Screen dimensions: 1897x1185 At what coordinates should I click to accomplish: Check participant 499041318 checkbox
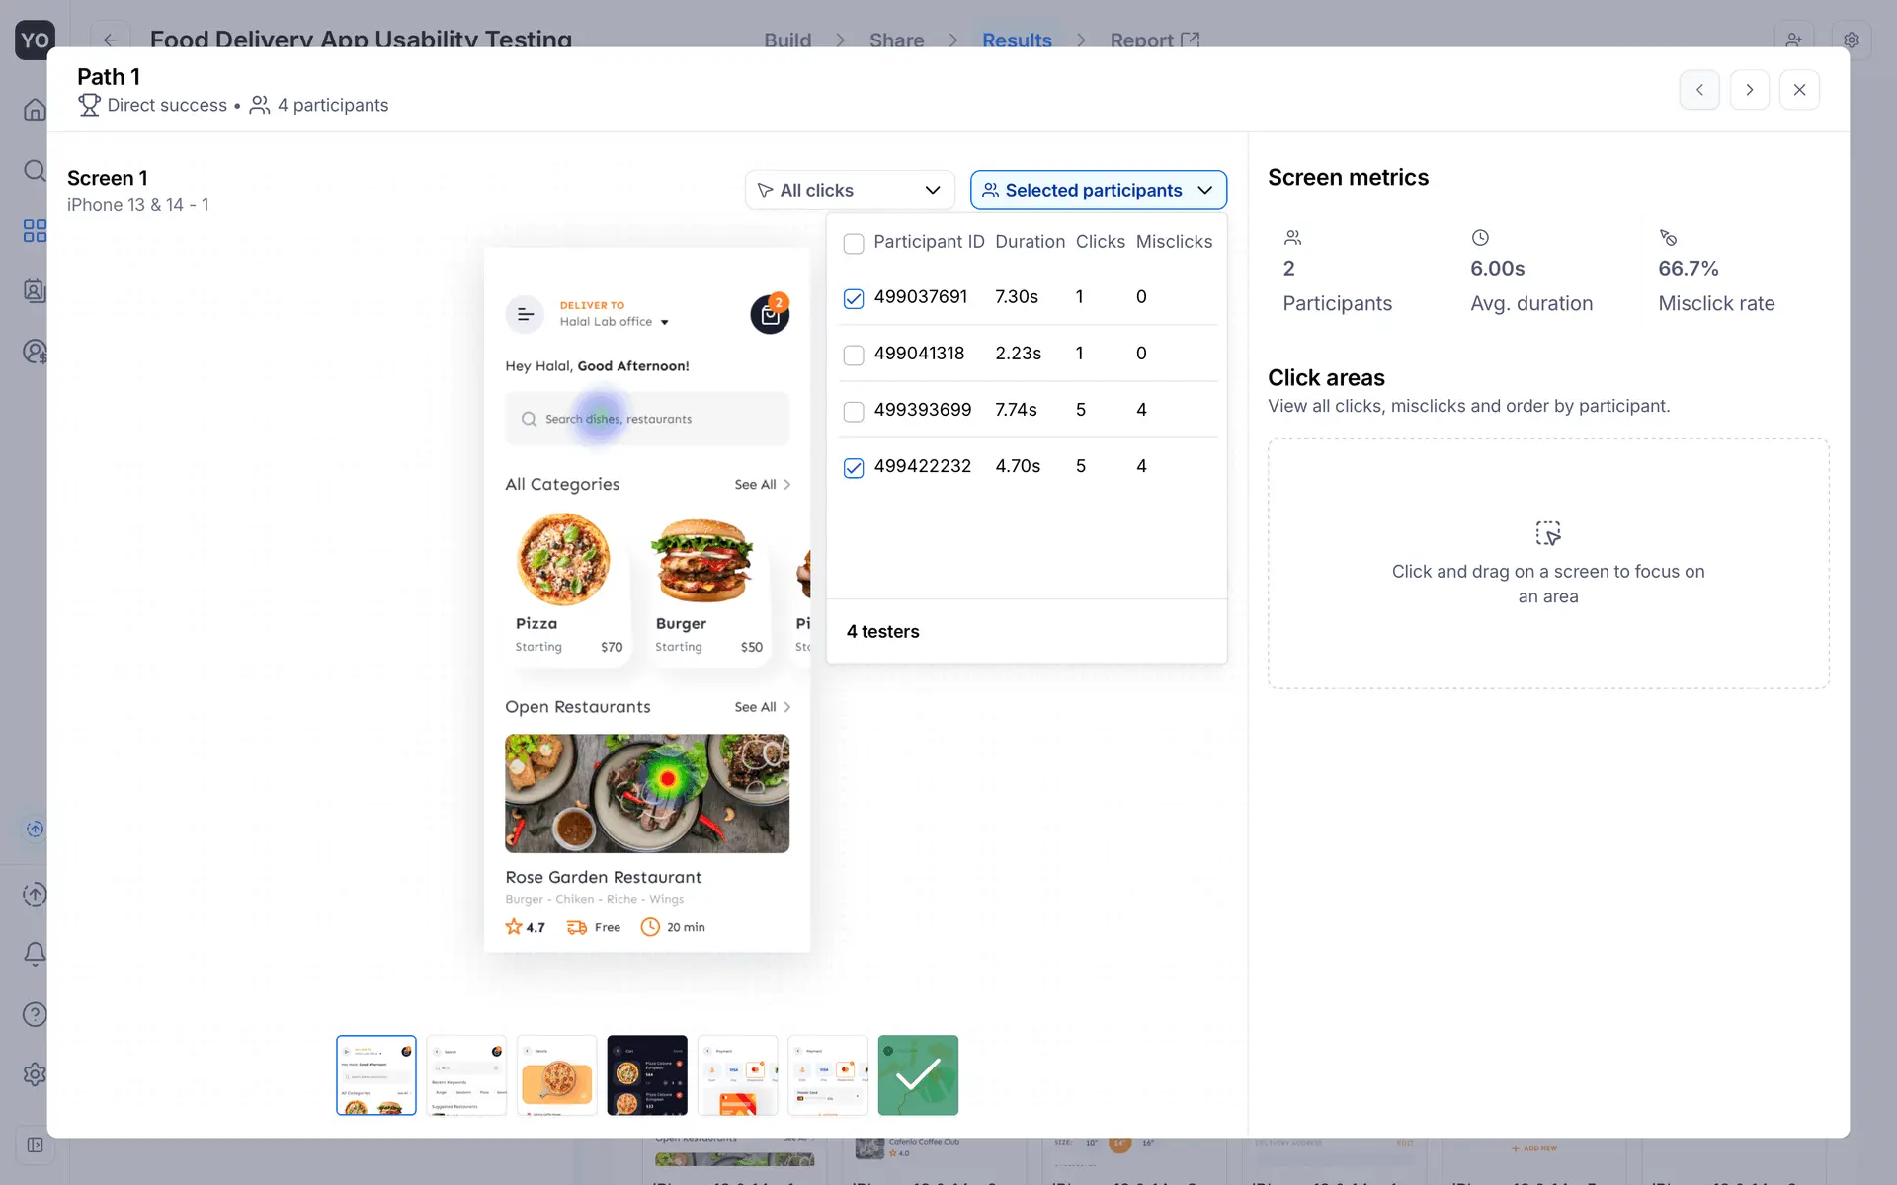point(854,355)
